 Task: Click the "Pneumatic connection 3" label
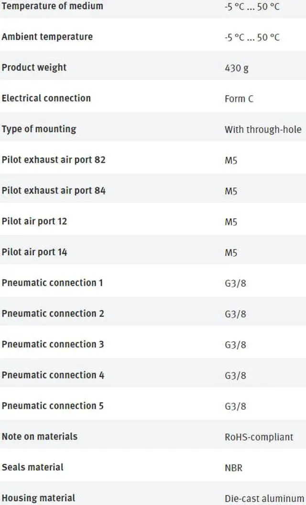53,344
